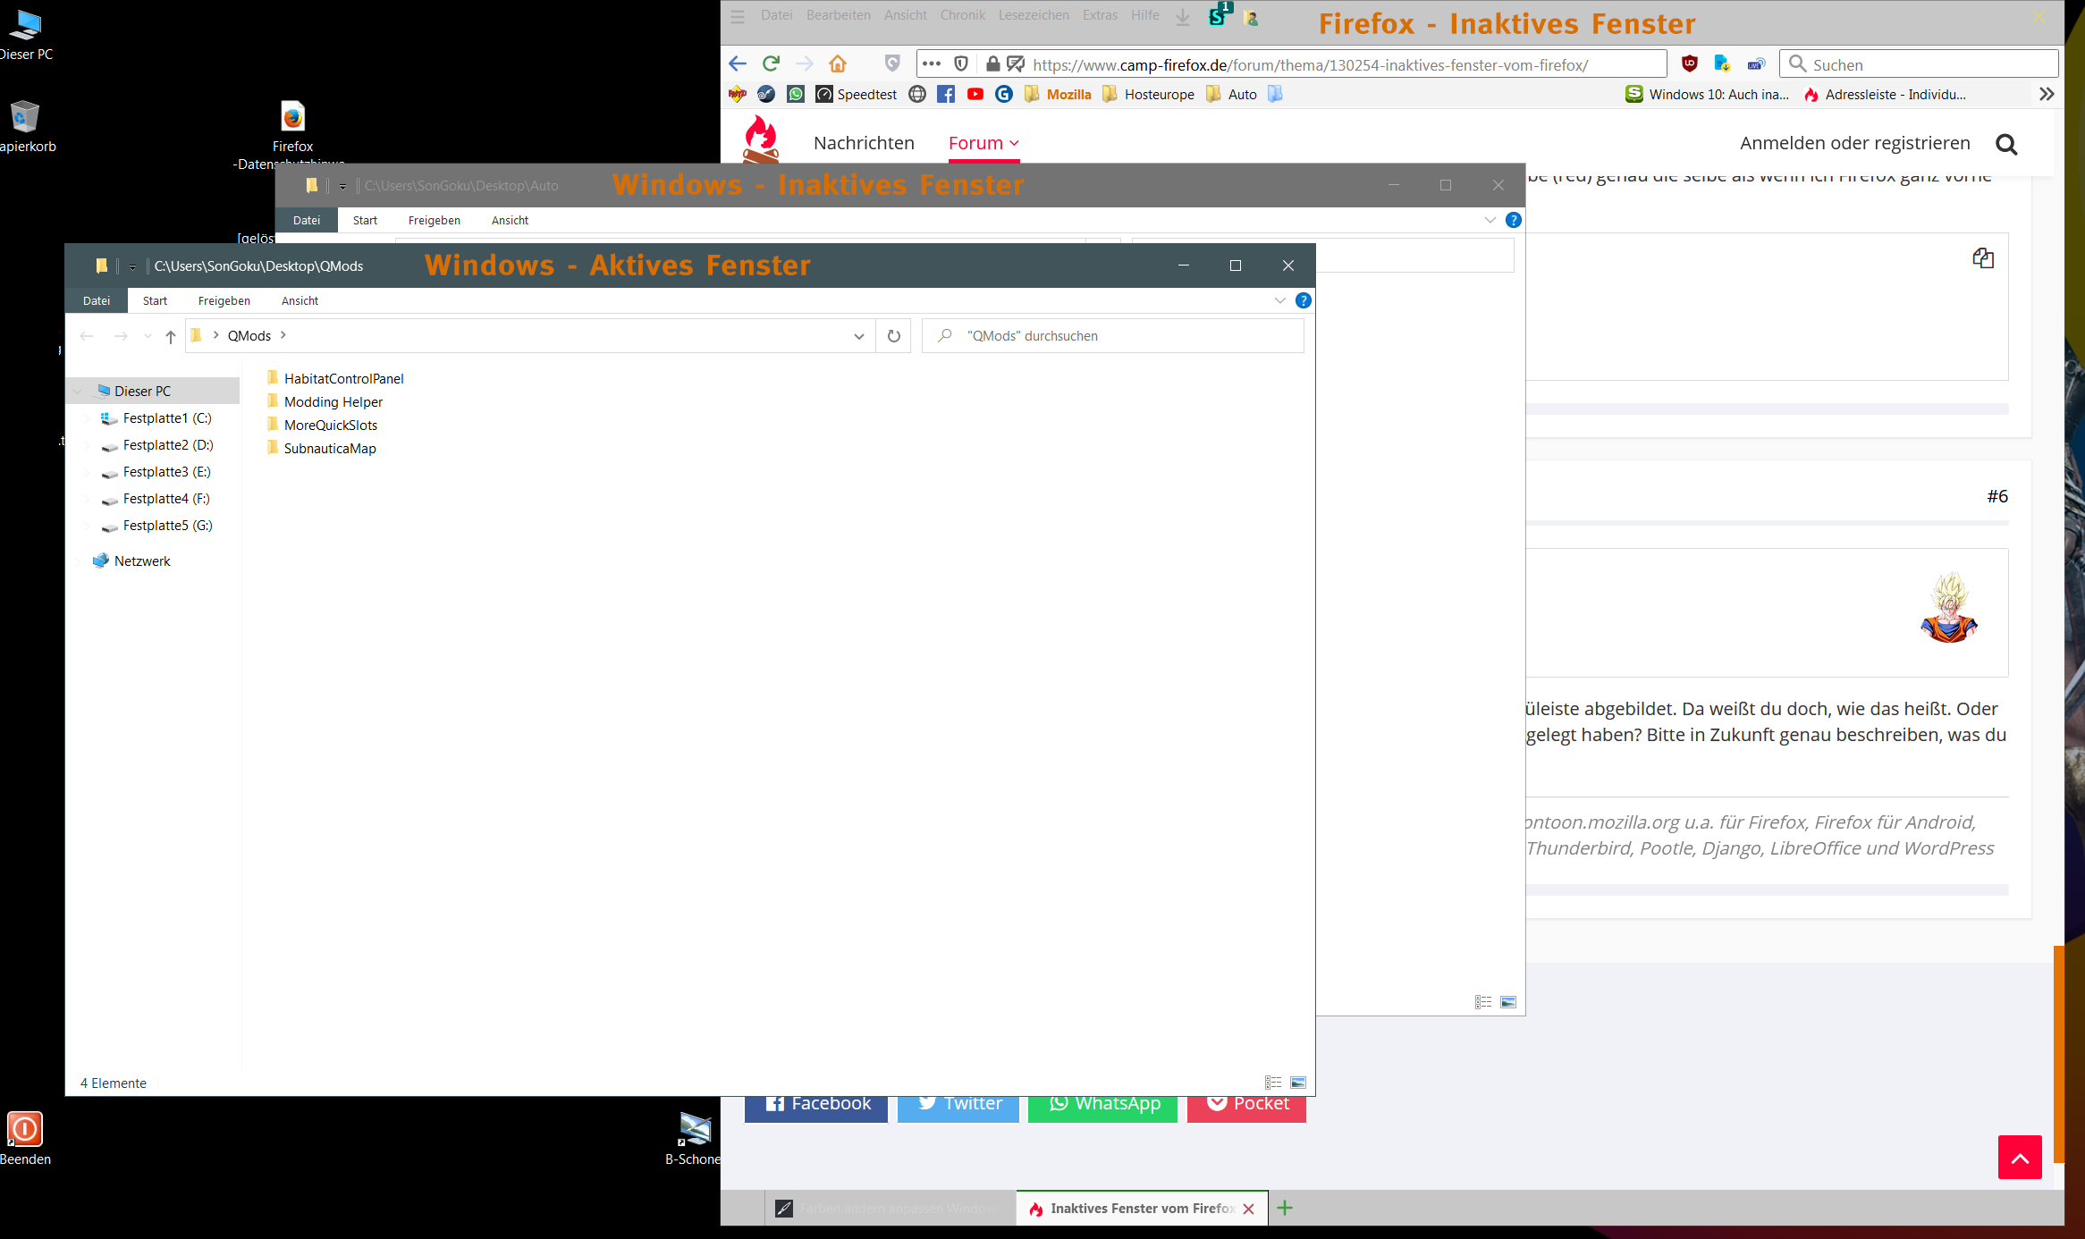Refresh the QMods folder view
2085x1239 pixels.
point(893,336)
